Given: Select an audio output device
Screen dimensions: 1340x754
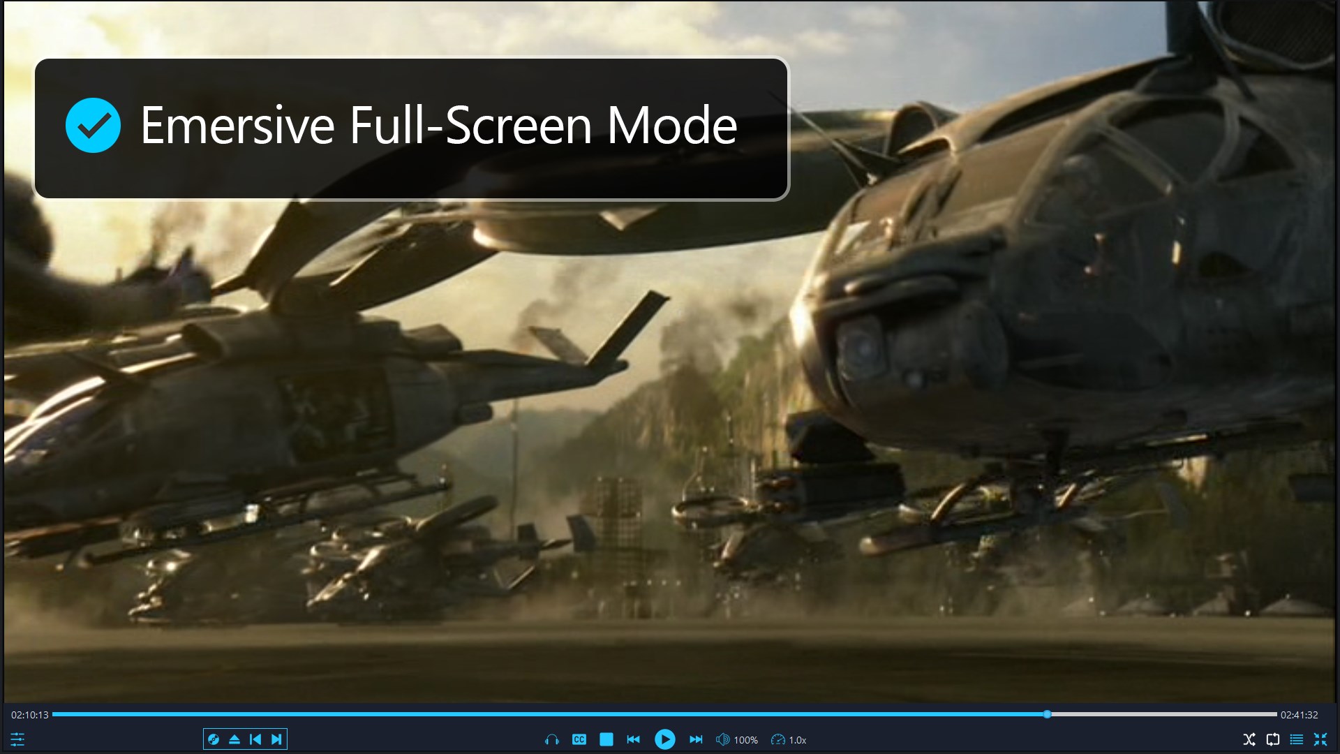Looking at the screenshot, I should [x=551, y=739].
